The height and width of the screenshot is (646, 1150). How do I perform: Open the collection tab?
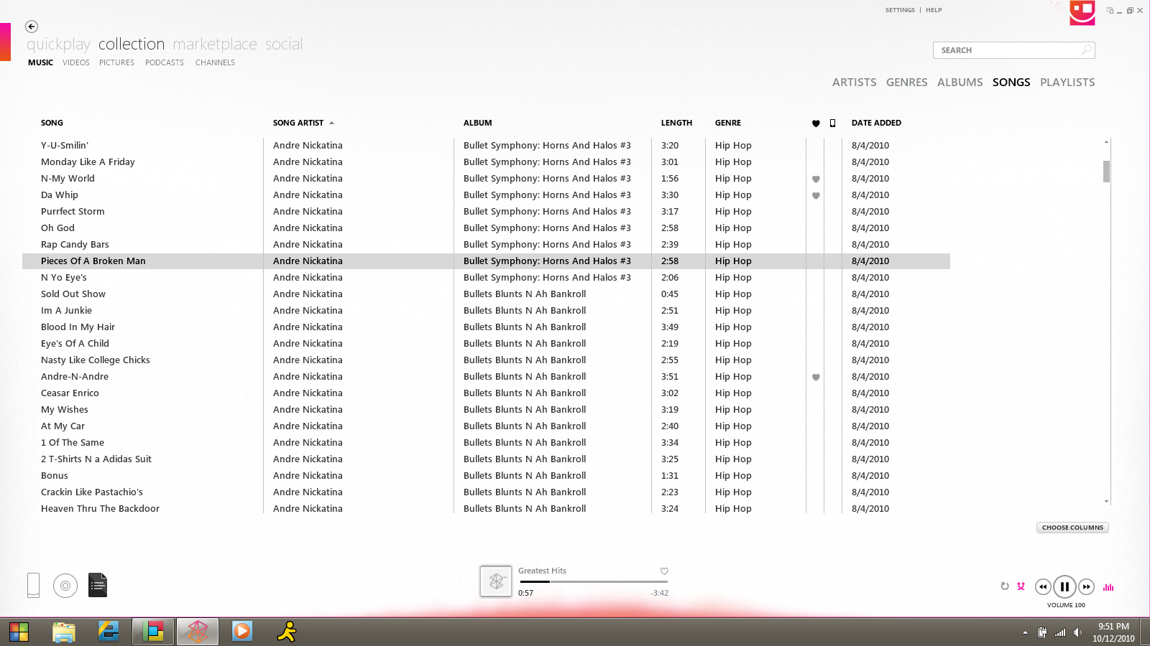pyautogui.click(x=132, y=45)
